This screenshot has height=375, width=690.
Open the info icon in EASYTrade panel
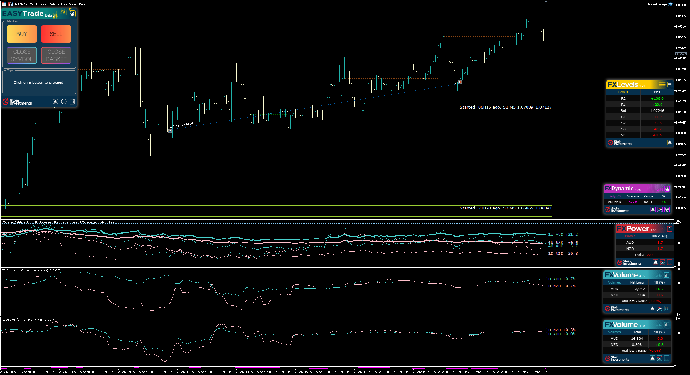click(x=64, y=101)
